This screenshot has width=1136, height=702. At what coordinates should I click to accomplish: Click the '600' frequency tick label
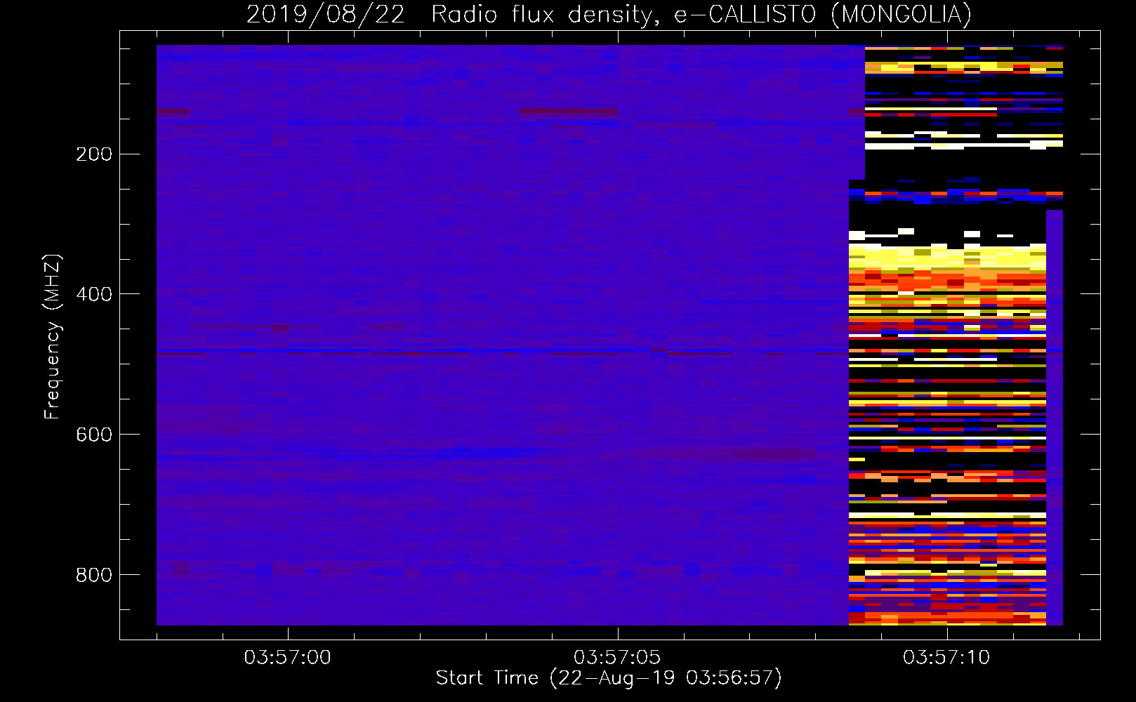[94, 435]
